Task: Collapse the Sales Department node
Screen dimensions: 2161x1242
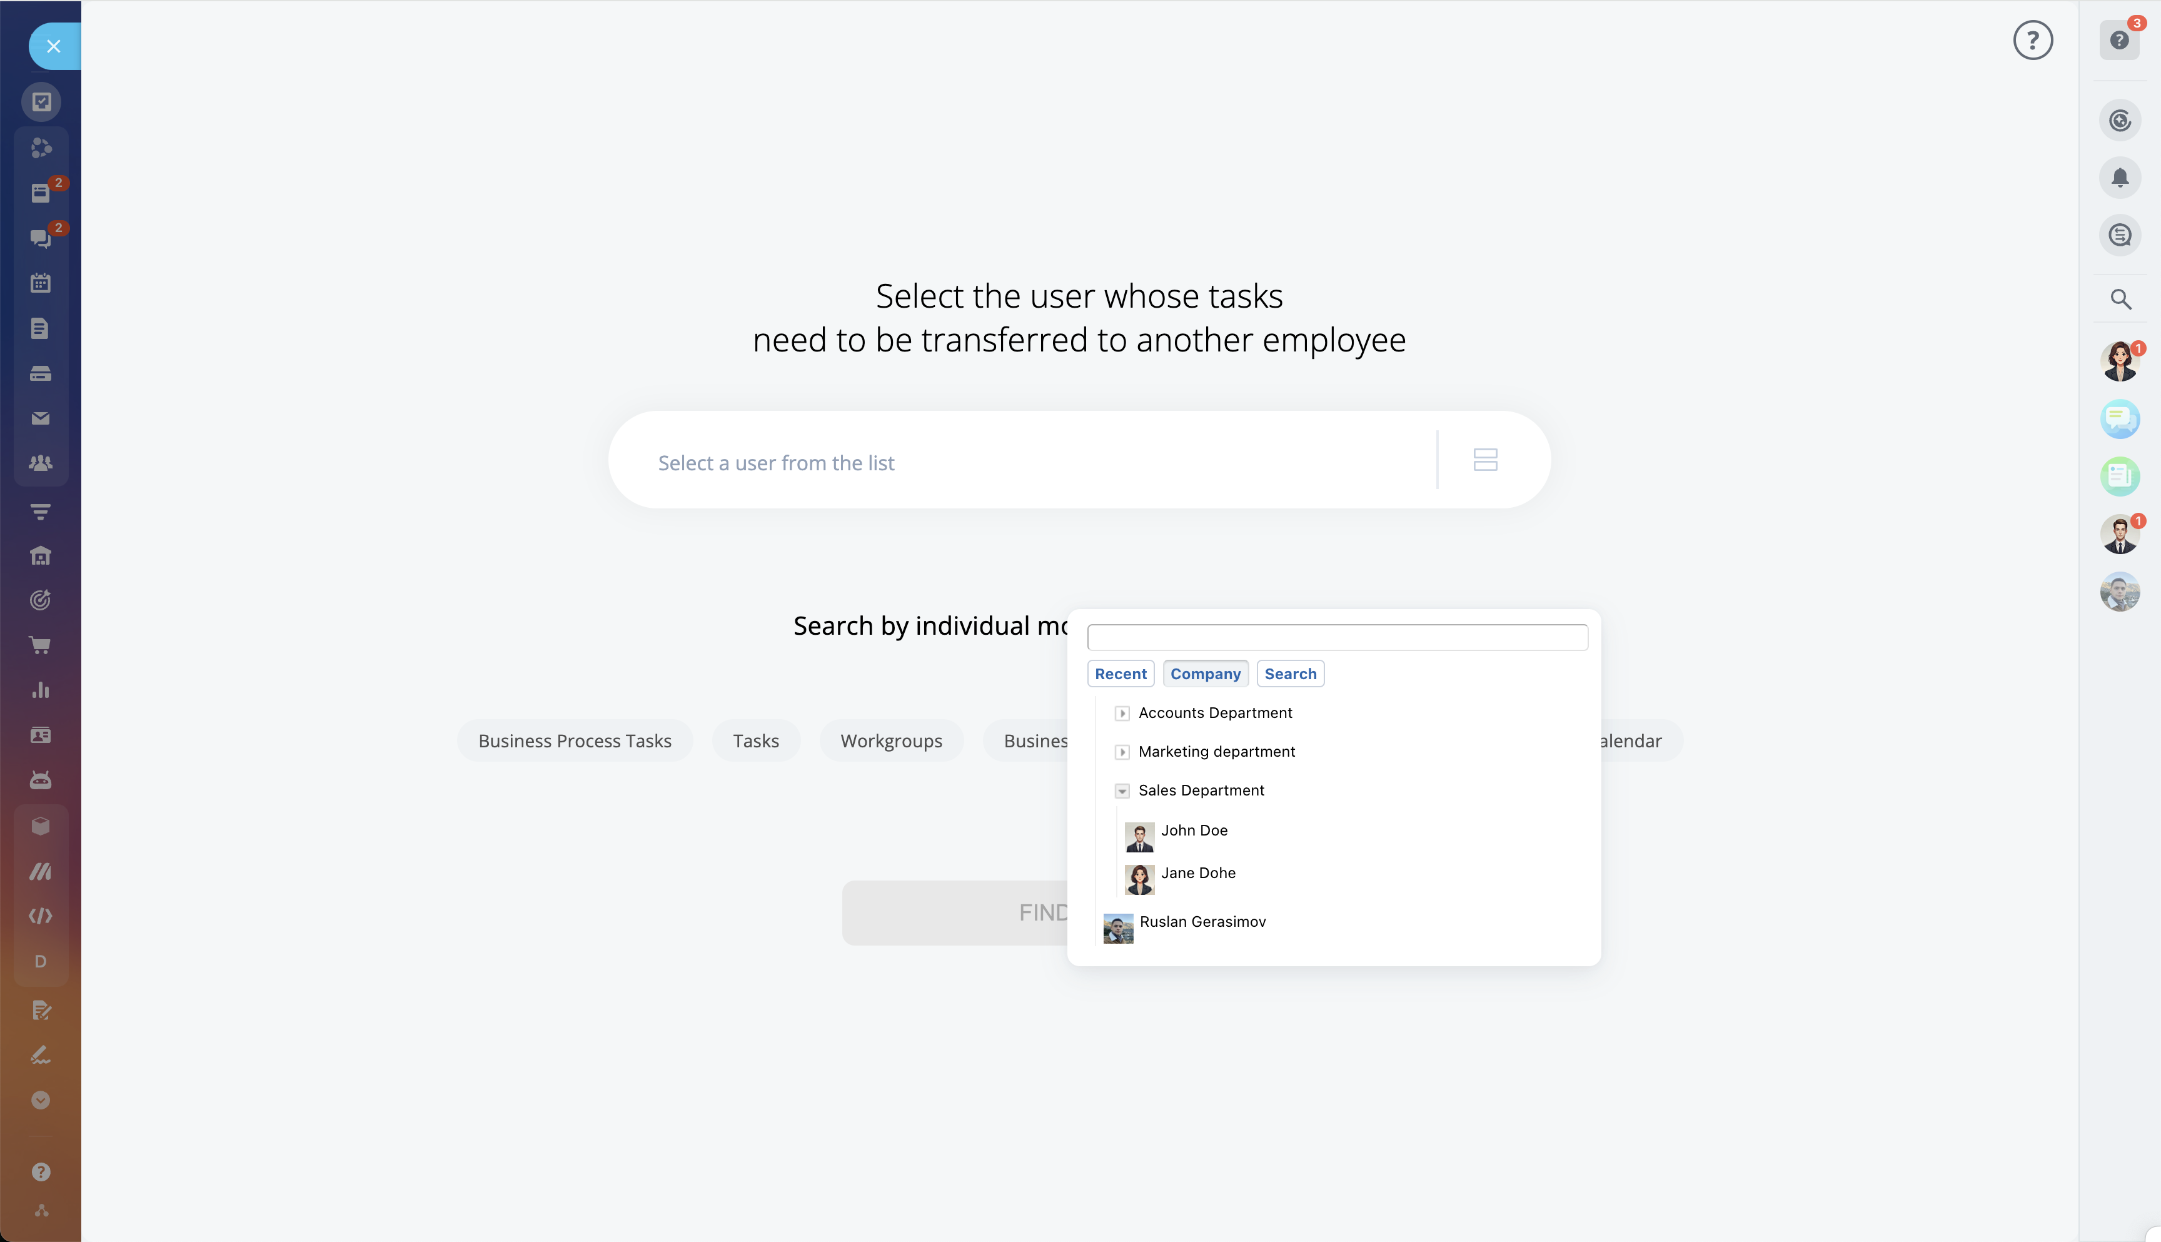Action: [1122, 790]
